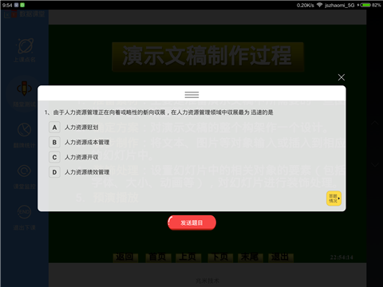Click the 末尾 last page button

point(250,257)
